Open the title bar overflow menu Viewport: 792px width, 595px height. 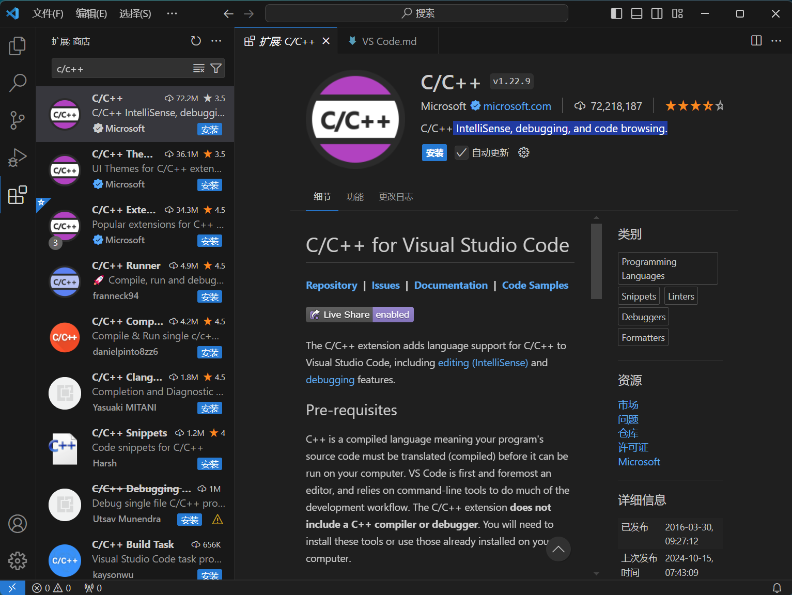pos(172,13)
